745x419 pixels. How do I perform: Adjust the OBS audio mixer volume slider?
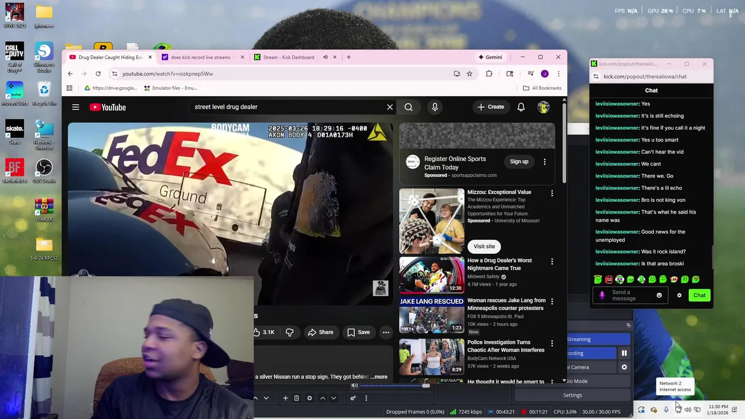[x=395, y=386]
